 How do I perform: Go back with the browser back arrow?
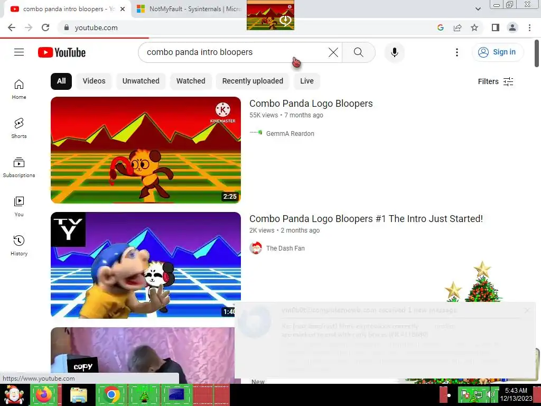(12, 27)
